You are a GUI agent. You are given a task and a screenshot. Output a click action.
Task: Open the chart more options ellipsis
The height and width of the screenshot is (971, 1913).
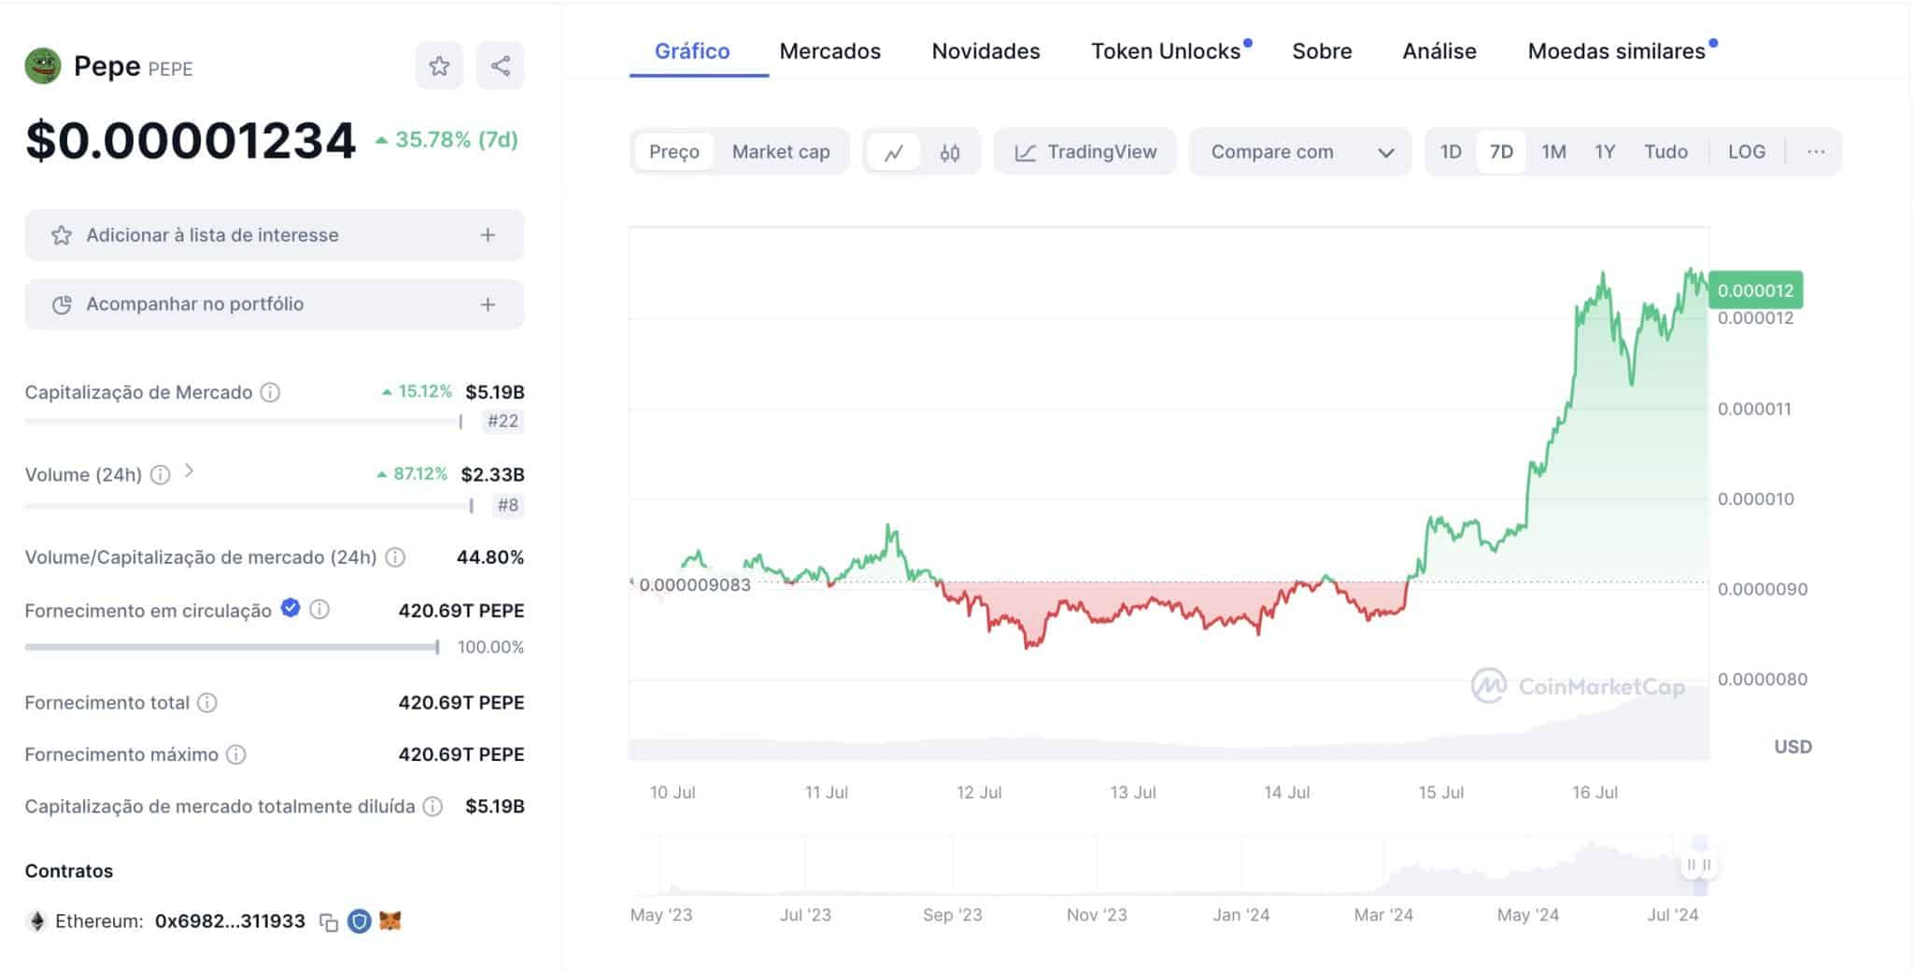(x=1816, y=151)
